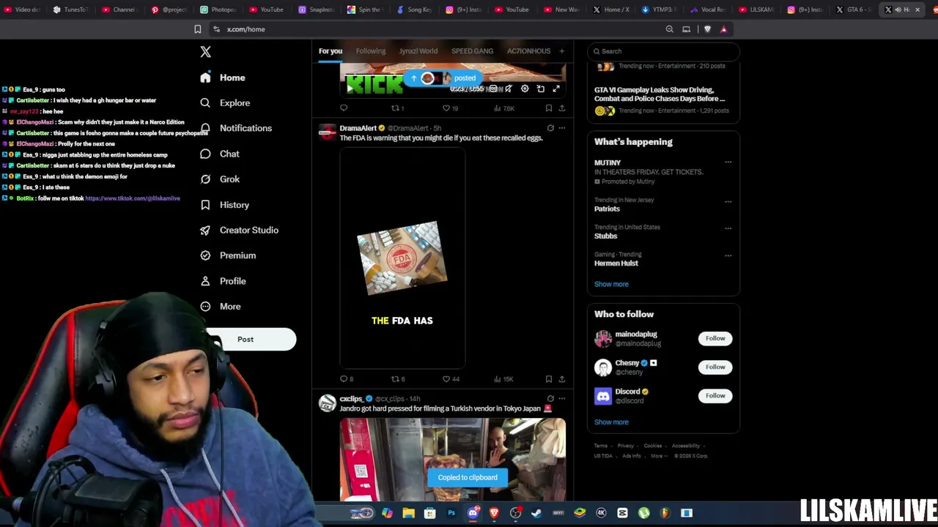
Task: Bookmark the DramaAlert post
Action: click(x=548, y=379)
